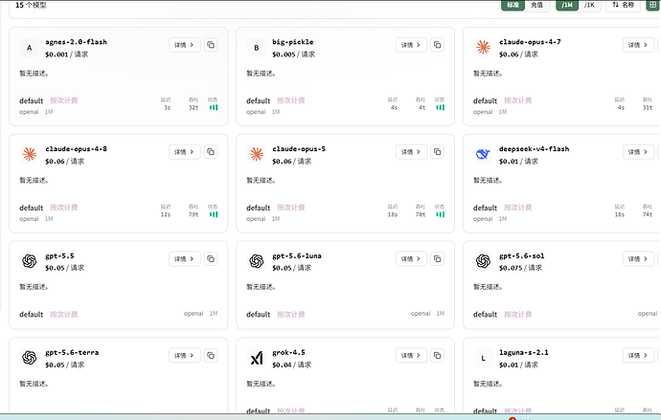661x420 pixels.
Task: Open 详情 for gpt-5.5
Action: click(185, 258)
